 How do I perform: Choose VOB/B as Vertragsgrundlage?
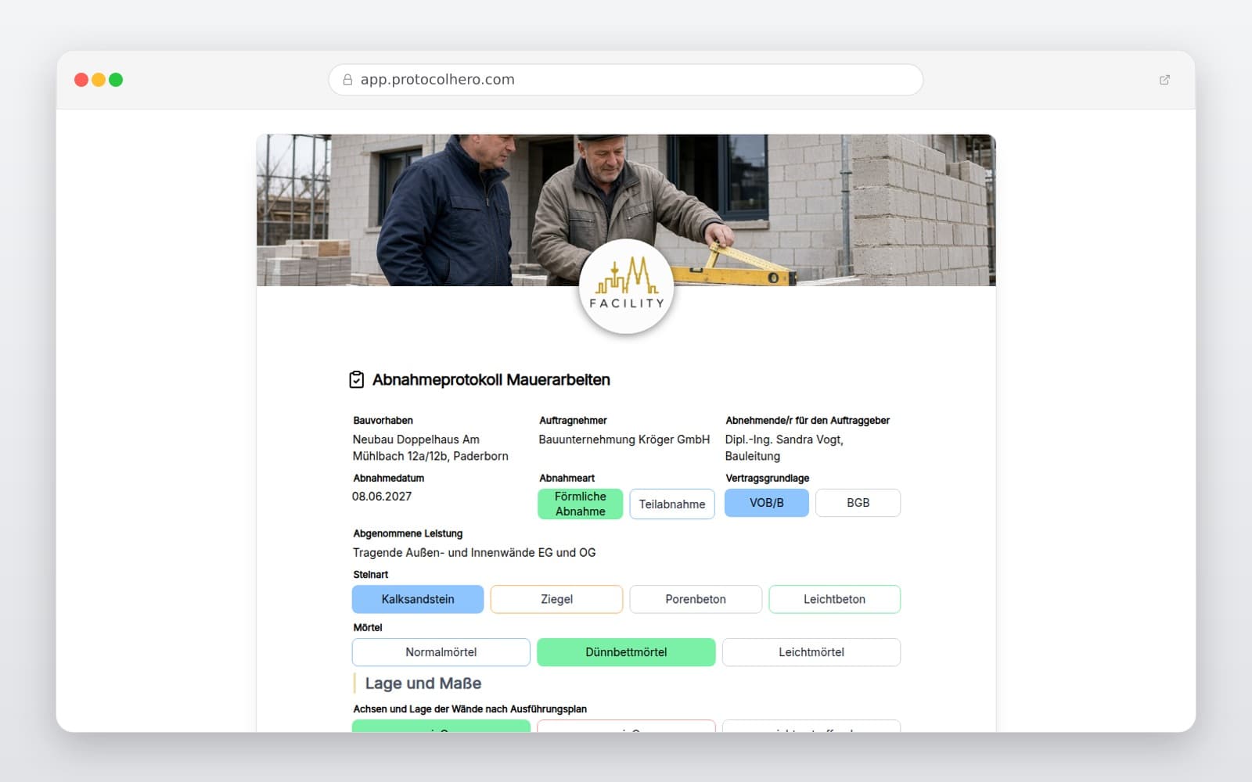click(766, 503)
